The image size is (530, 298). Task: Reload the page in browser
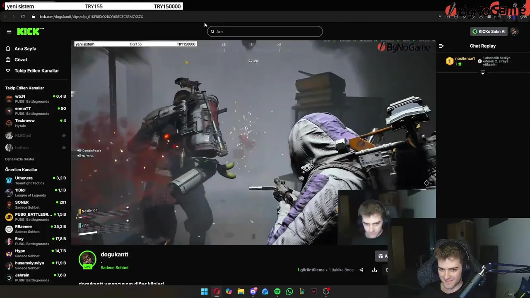[22, 17]
